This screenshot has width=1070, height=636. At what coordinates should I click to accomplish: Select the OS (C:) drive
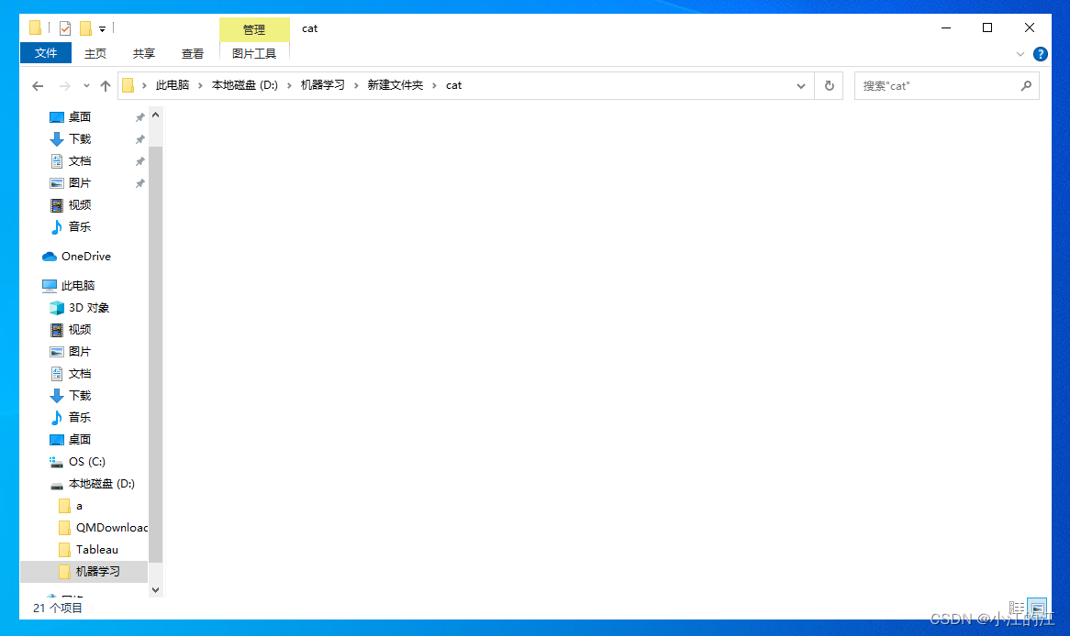click(x=84, y=462)
